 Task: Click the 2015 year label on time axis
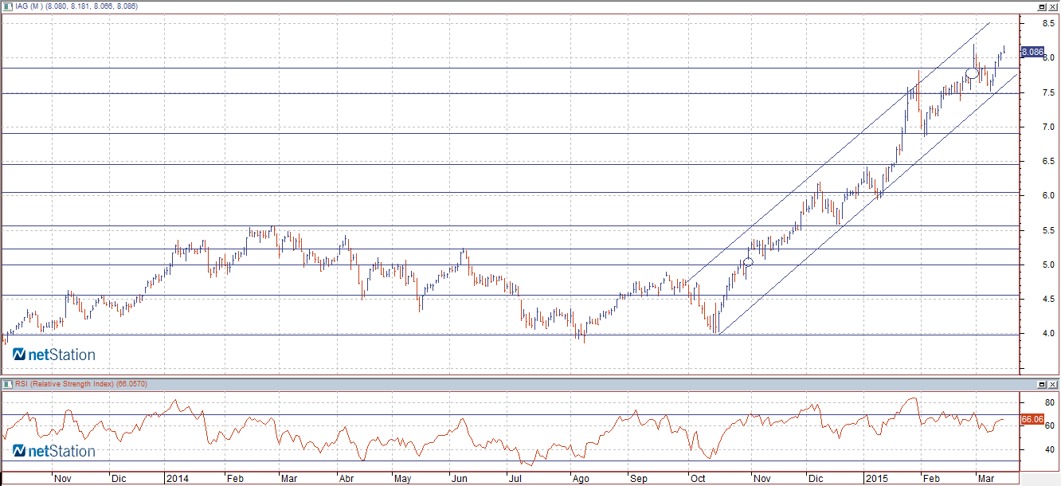pyautogui.click(x=879, y=479)
